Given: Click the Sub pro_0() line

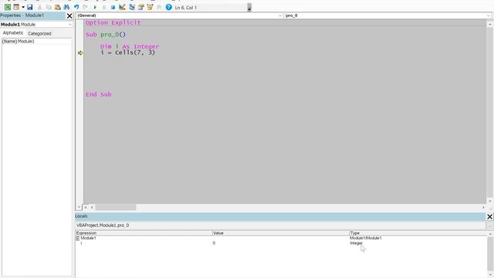Looking at the screenshot, I should (106, 35).
